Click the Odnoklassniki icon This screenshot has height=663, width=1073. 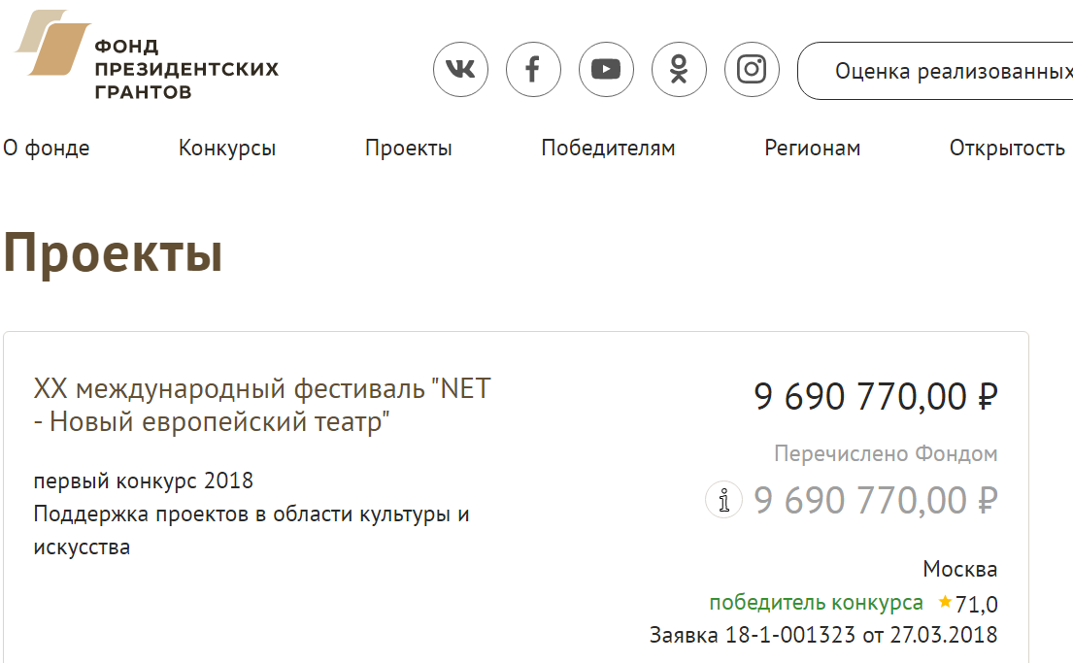click(679, 69)
